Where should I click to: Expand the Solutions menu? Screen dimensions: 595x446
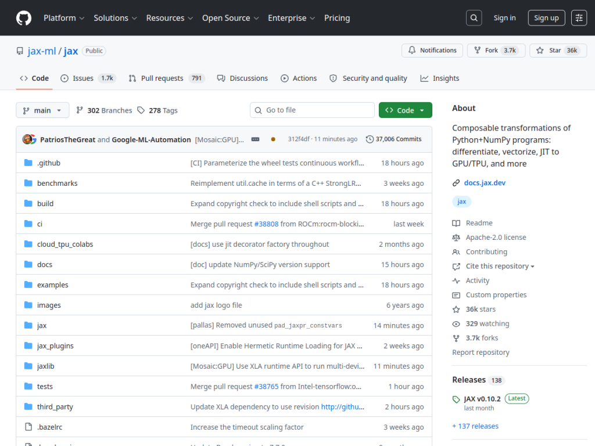(x=115, y=18)
